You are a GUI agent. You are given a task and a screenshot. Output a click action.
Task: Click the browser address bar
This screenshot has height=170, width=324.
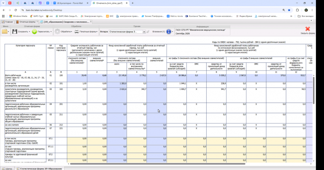[x=153, y=10]
